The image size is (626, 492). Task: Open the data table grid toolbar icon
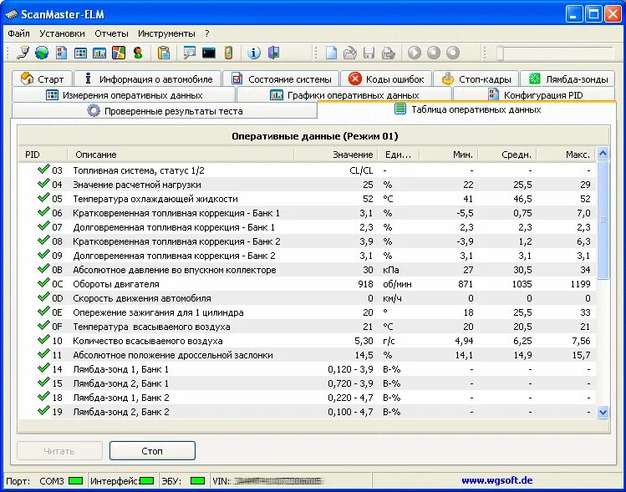click(x=80, y=53)
